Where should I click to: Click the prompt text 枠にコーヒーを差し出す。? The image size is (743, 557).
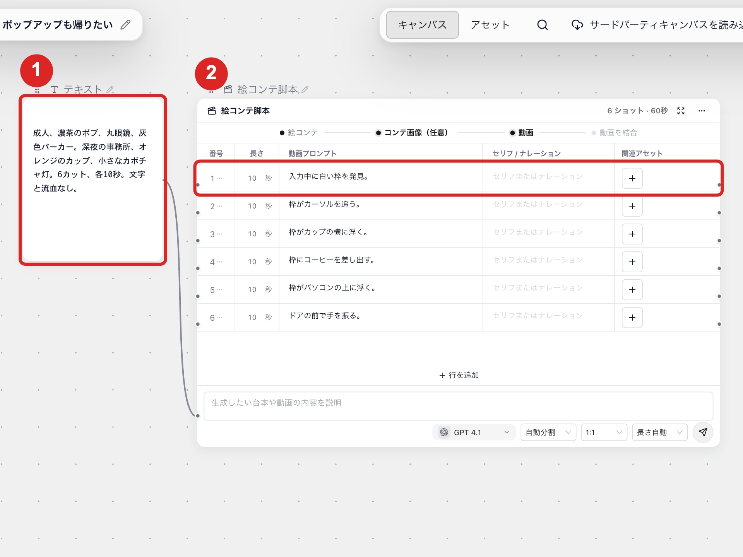[332, 260]
